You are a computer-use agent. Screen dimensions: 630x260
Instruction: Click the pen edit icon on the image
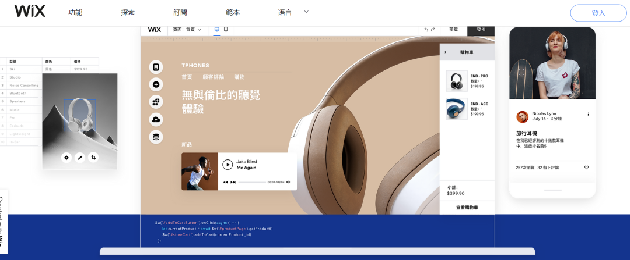[80, 158]
